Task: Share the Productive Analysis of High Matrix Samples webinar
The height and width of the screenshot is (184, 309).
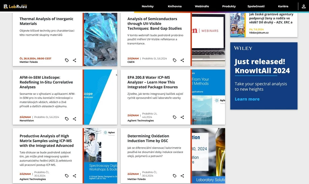Action: tap(75, 176)
